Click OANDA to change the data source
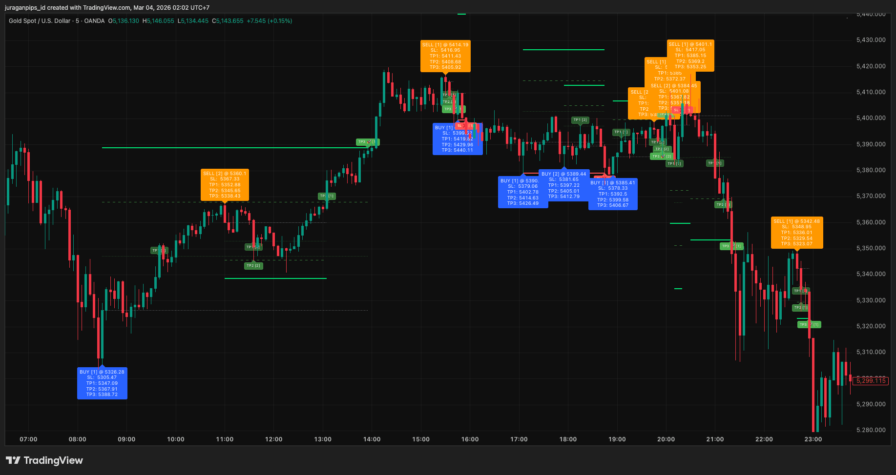The height and width of the screenshot is (475, 896). click(x=95, y=21)
